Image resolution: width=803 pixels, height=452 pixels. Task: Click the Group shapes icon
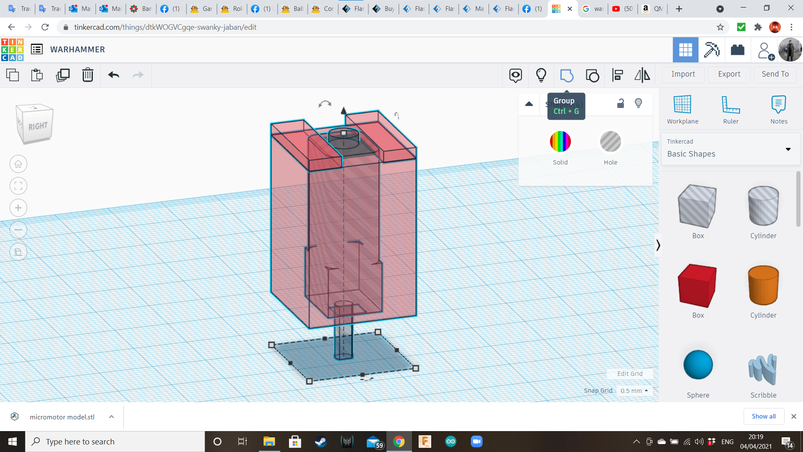point(566,75)
